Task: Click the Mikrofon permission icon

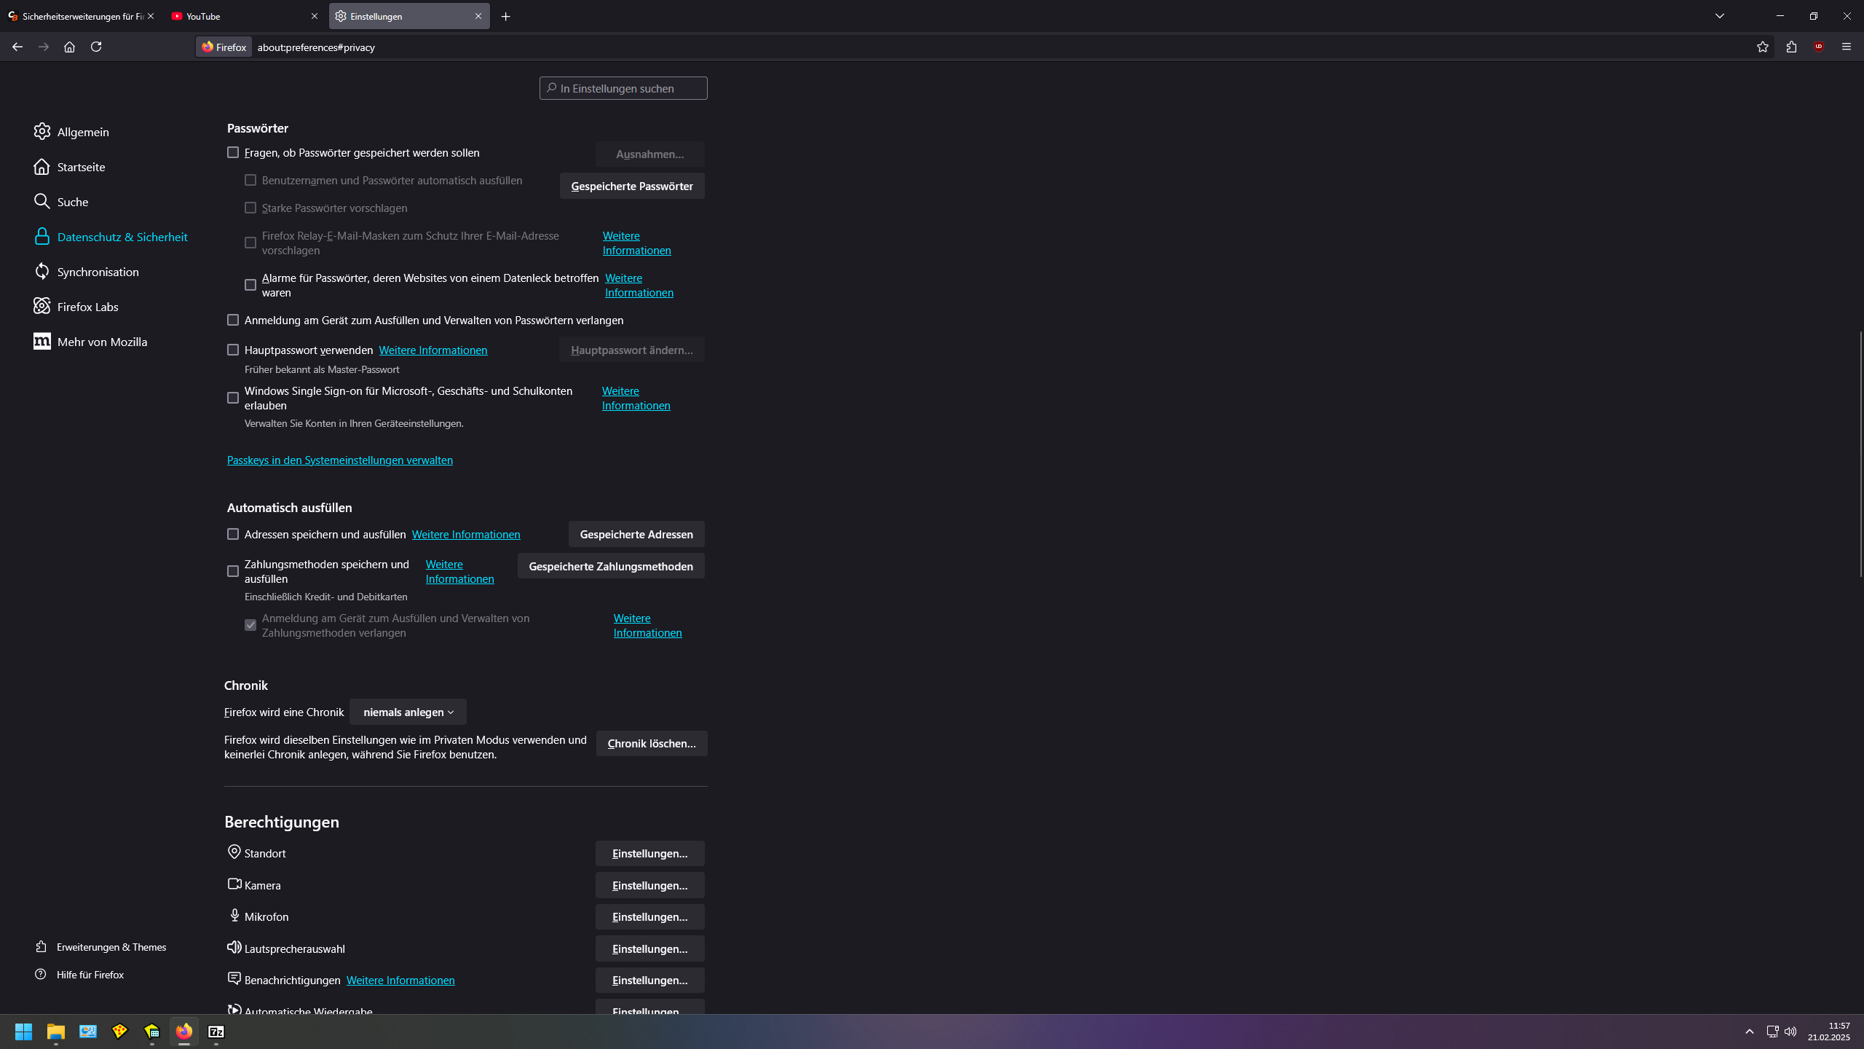Action: pos(234,915)
